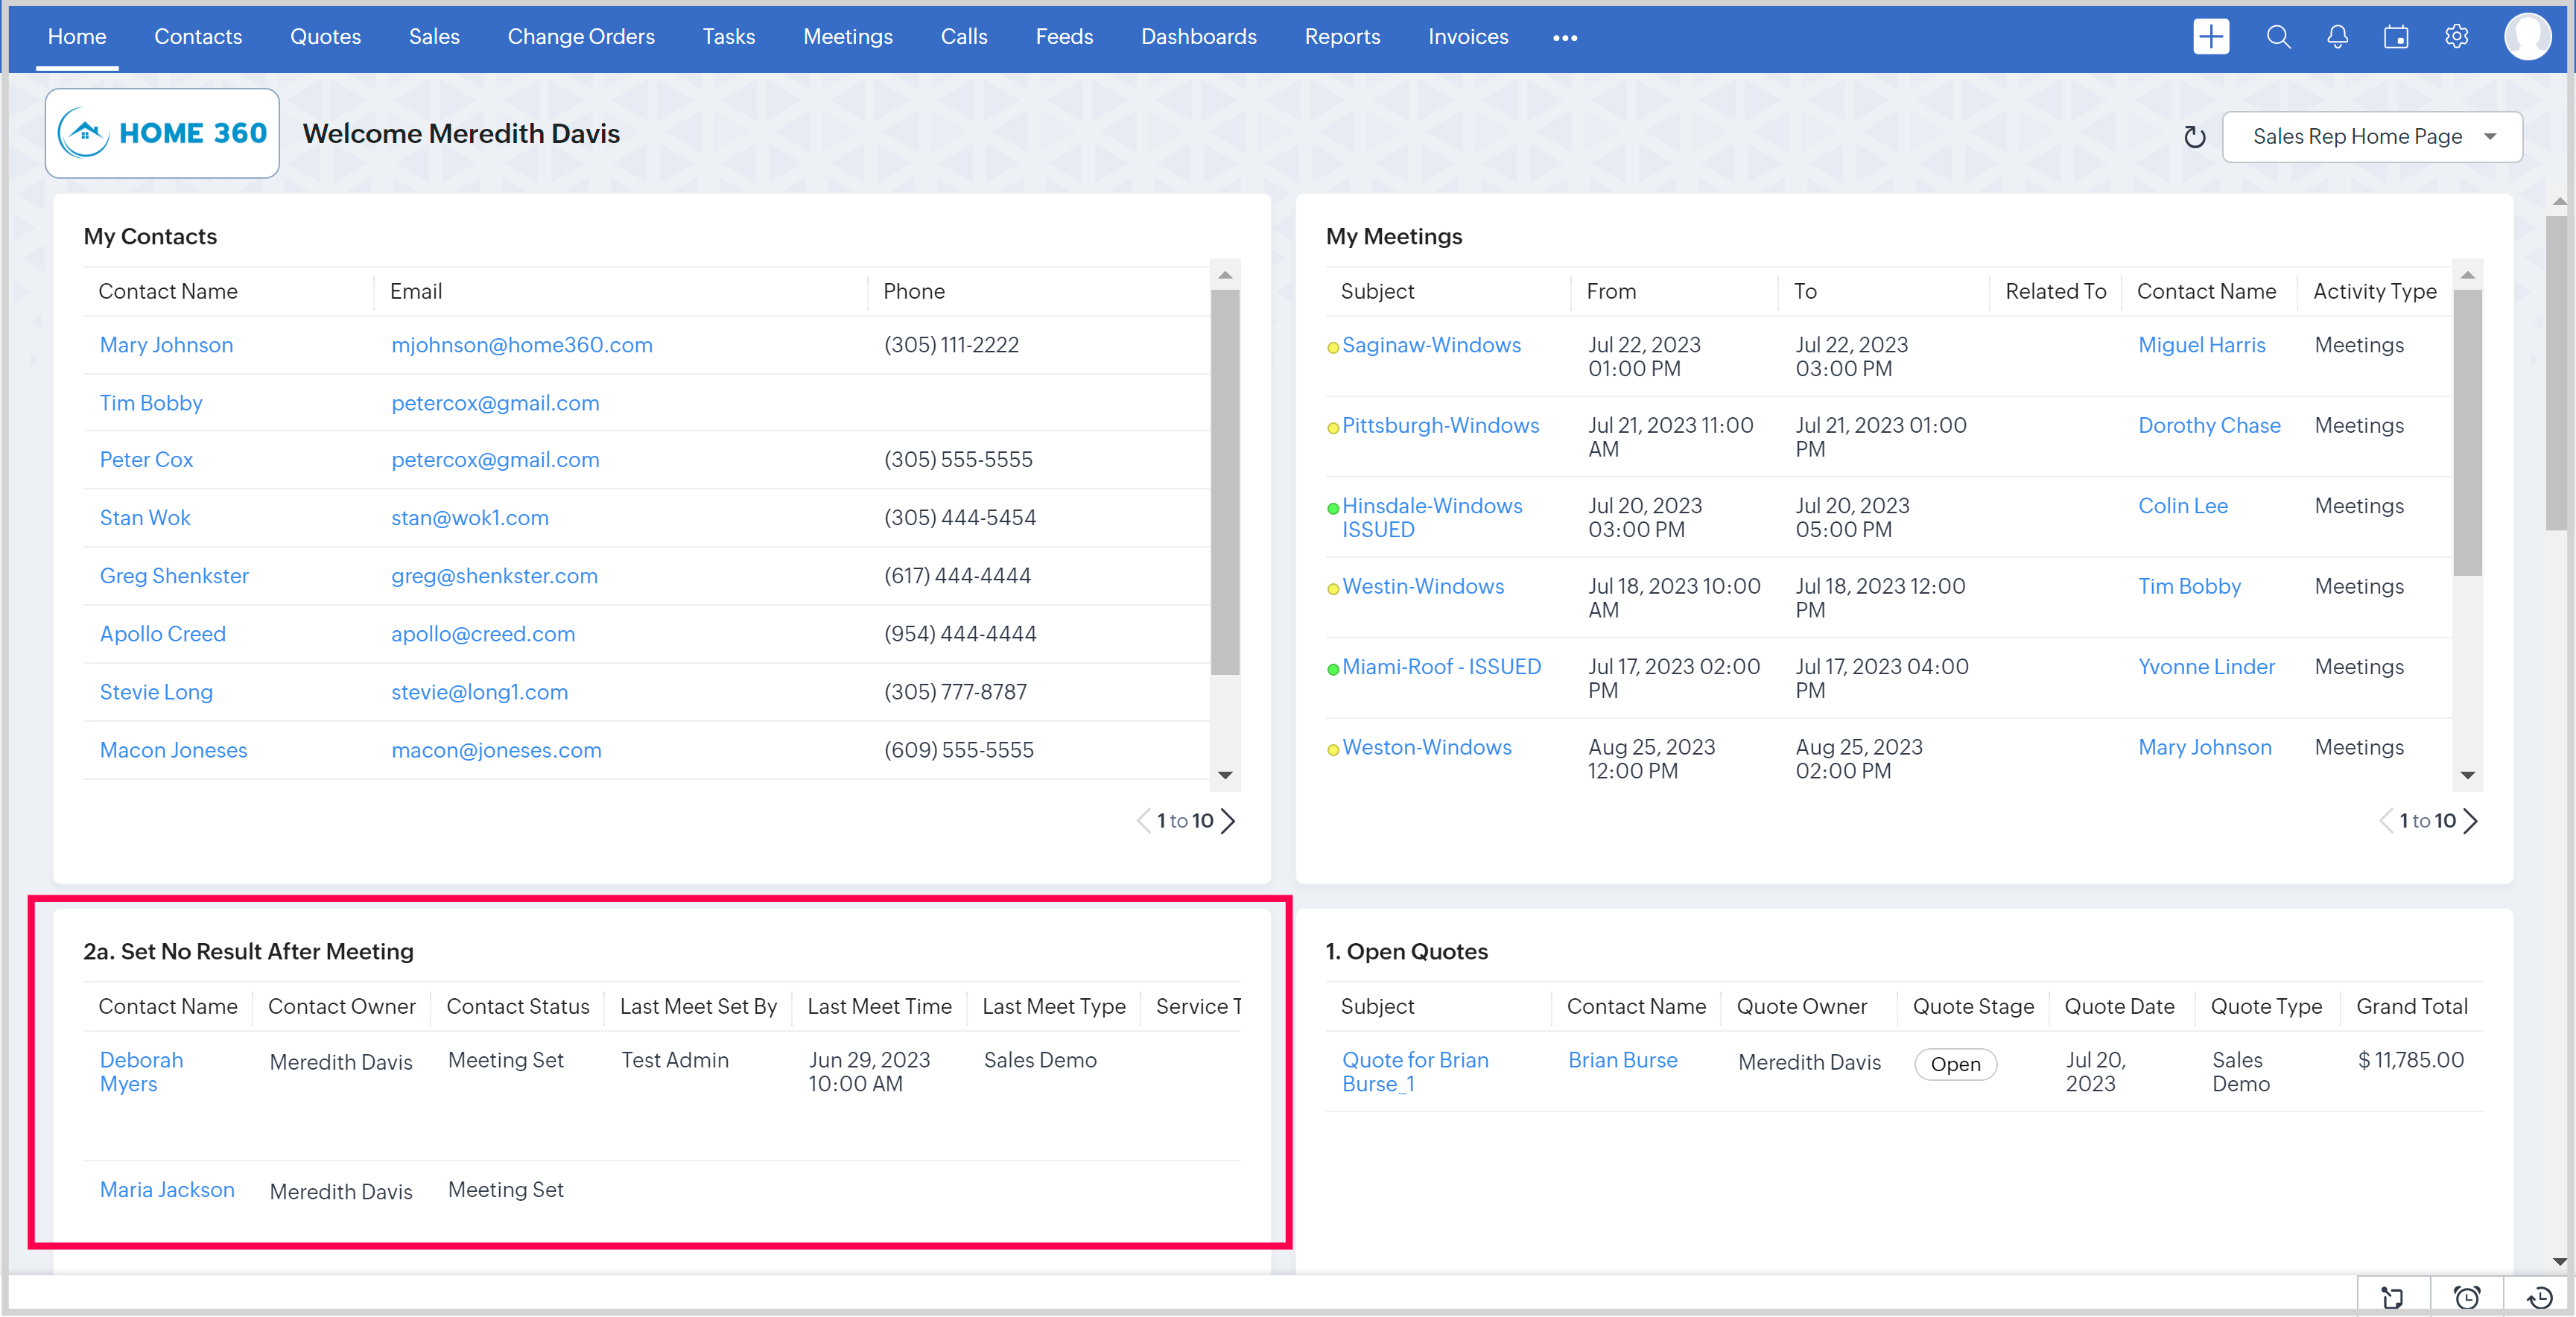Screen dimensions: 2576x1317
Task: Go to next page in My Meetings
Action: tap(2471, 821)
